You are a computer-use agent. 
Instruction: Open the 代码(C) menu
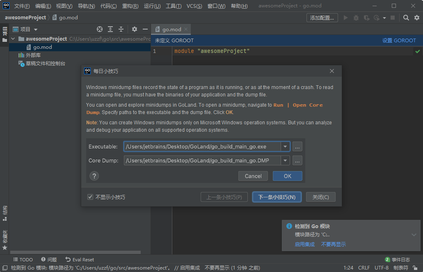point(108,6)
